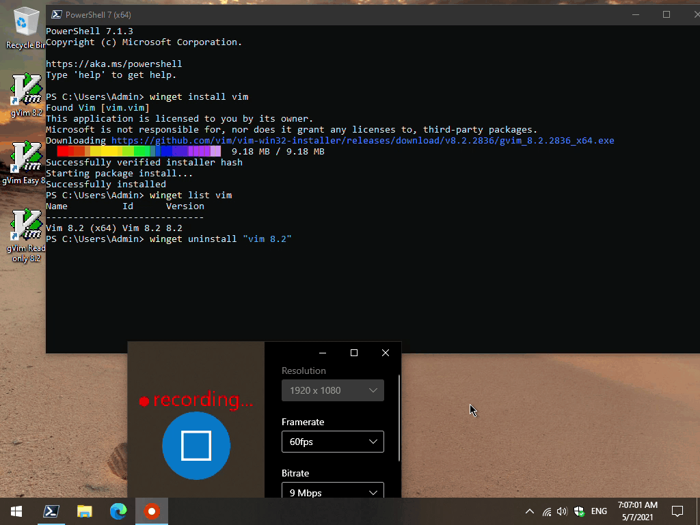The width and height of the screenshot is (700, 525).
Task: Select the gVim Easy desktop shortcut
Action: 25,163
